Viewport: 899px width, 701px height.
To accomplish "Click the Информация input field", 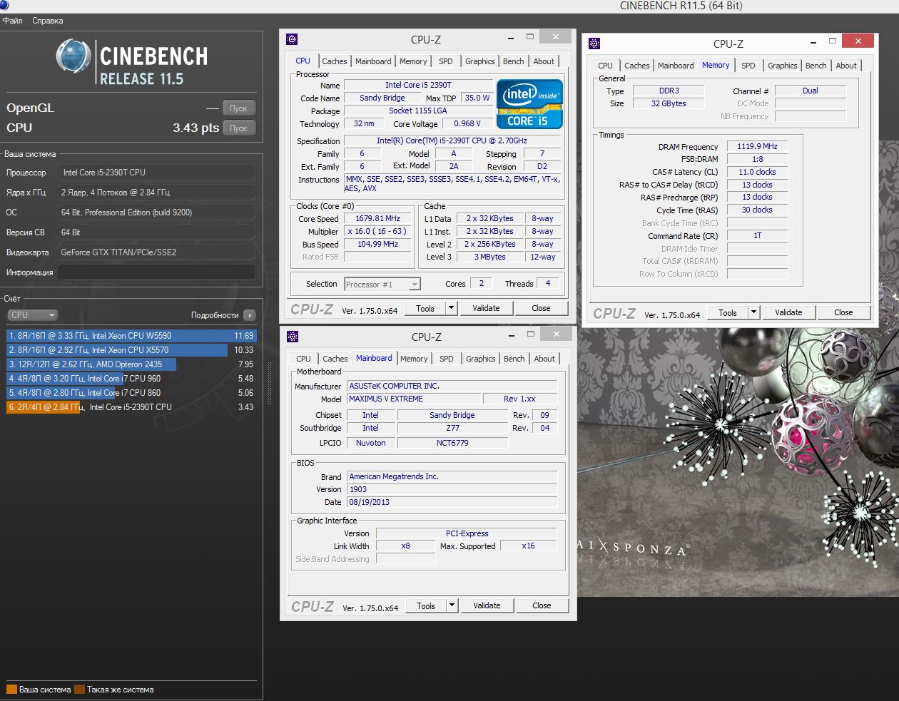I will click(156, 272).
